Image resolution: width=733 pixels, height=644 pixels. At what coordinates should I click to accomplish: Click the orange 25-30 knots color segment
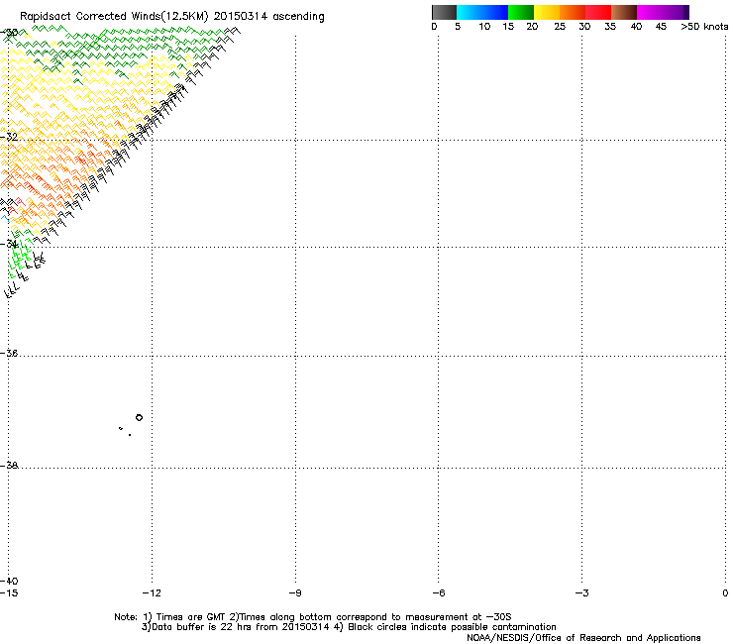tap(573, 12)
